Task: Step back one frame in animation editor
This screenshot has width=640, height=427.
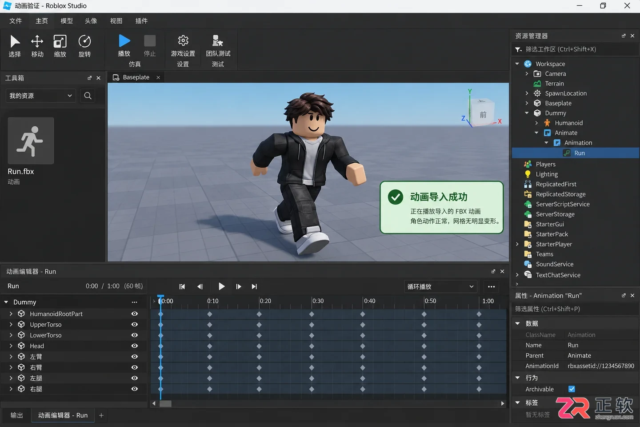Action: click(200, 286)
